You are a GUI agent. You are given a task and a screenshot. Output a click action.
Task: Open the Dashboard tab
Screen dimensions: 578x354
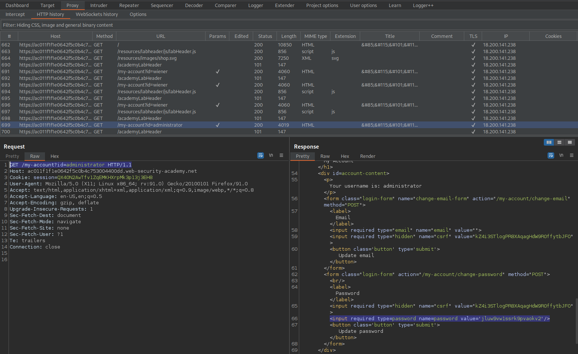17,5
